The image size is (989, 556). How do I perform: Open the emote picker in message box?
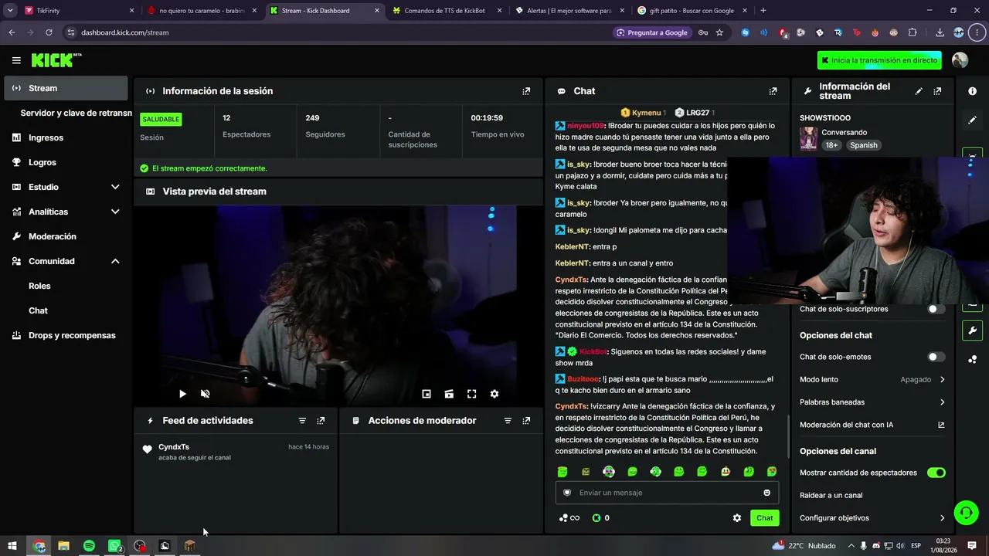pos(766,493)
